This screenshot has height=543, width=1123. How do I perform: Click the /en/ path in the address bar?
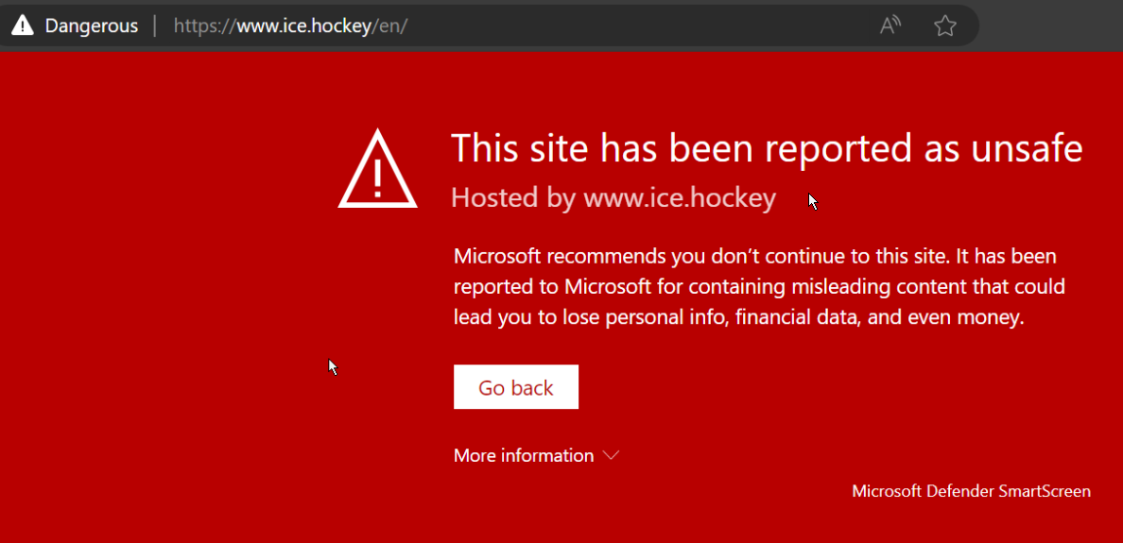391,25
